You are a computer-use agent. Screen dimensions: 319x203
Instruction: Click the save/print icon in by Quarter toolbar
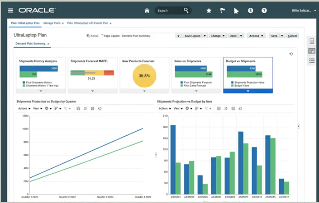coord(78,109)
